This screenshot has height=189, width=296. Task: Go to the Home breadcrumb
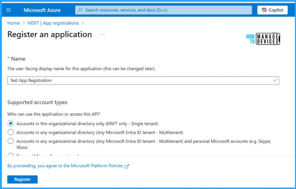click(14, 23)
